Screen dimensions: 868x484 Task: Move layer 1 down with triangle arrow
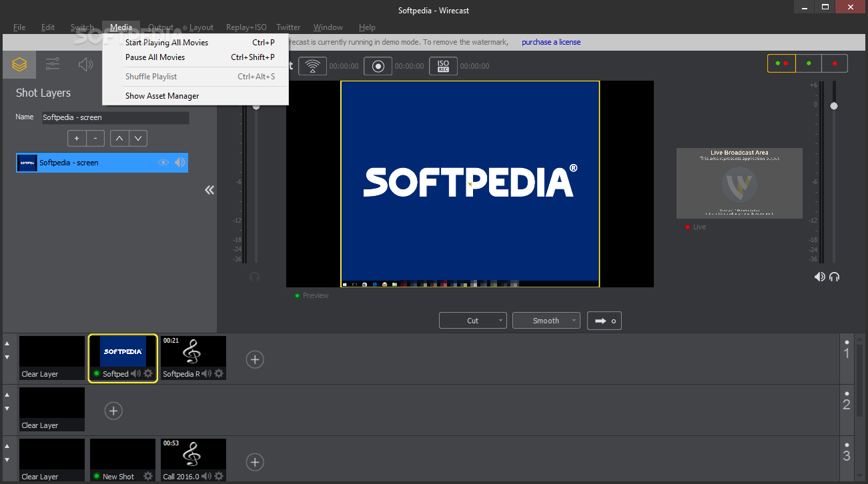tap(7, 357)
